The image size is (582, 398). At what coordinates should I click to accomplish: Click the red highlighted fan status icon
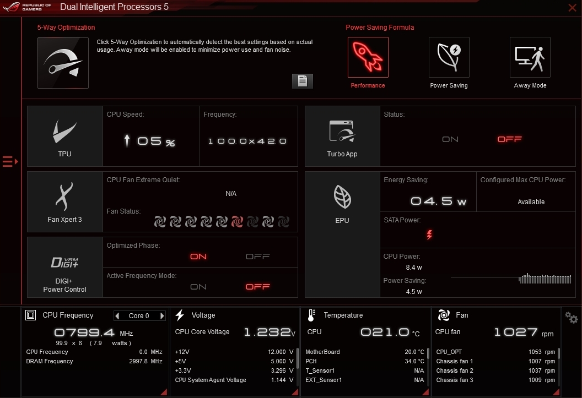pos(237,222)
